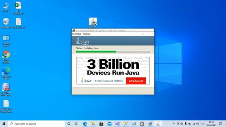Show hidden system tray icons
The width and height of the screenshot is (226, 127).
(x=174, y=124)
